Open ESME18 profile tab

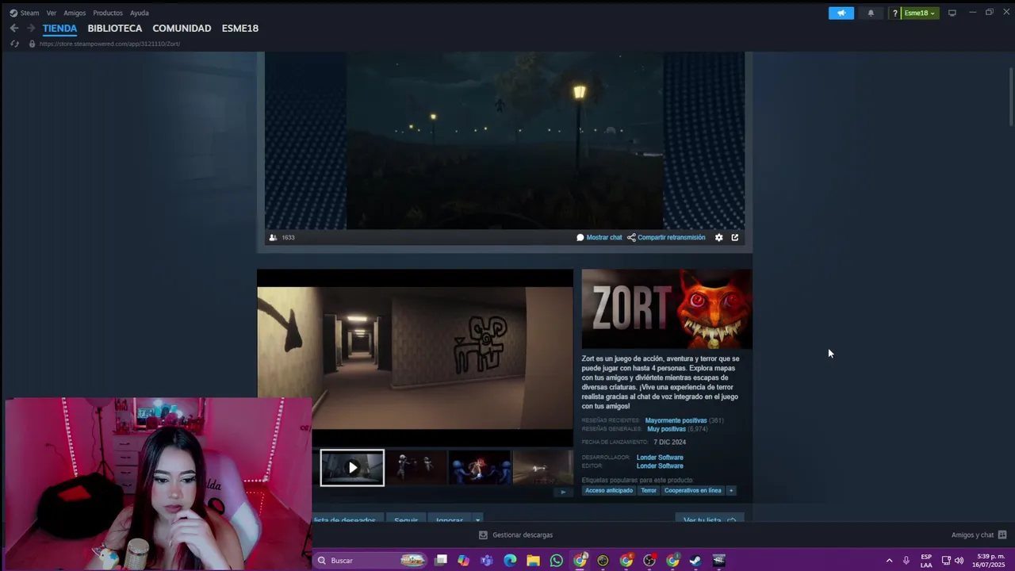point(240,28)
